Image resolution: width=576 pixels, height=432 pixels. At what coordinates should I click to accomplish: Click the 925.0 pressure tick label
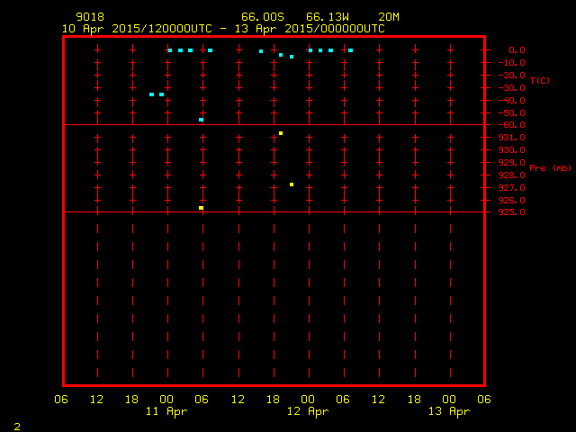[x=510, y=212]
